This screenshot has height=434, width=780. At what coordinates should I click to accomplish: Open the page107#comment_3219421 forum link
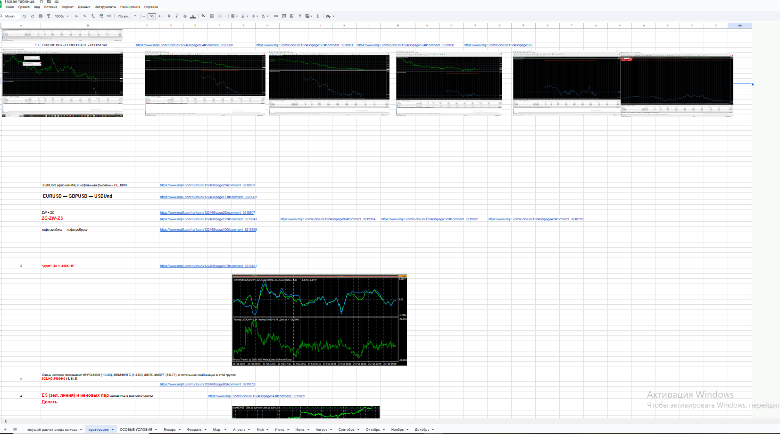click(x=208, y=266)
